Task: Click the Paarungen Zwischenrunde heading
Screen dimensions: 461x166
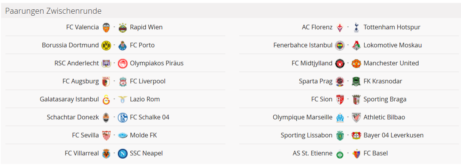Action: (53, 11)
